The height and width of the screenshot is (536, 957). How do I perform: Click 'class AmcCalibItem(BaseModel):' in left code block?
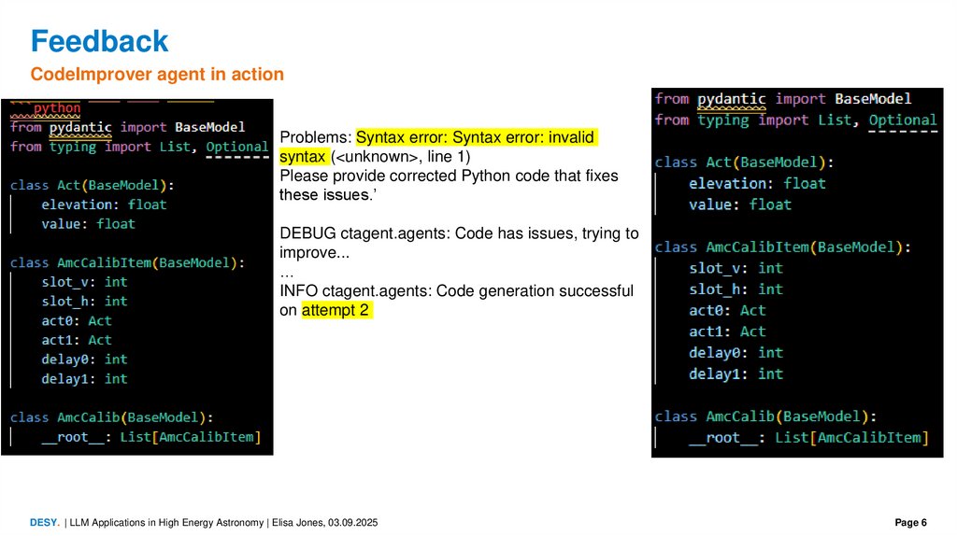pos(127,262)
